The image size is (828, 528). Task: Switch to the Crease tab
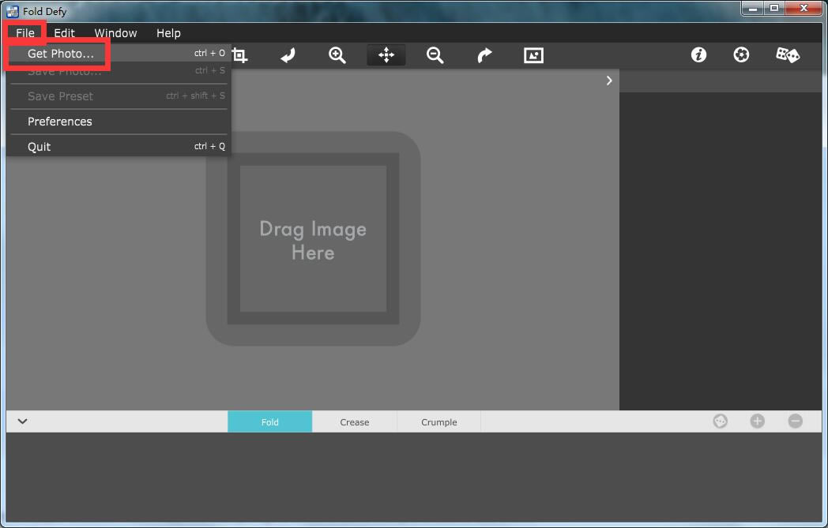point(355,422)
